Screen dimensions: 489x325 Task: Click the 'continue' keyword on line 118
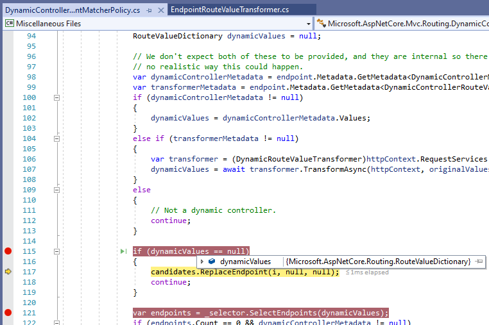pyautogui.click(x=169, y=282)
